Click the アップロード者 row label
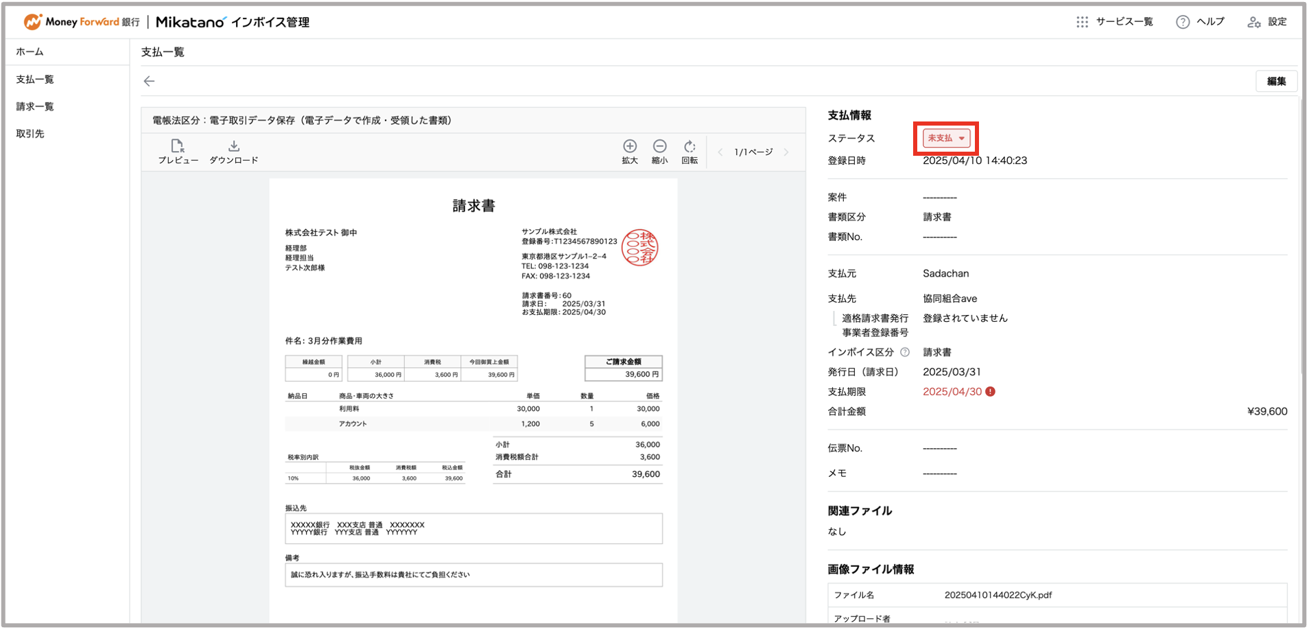This screenshot has height=630, width=1309. click(x=862, y=618)
